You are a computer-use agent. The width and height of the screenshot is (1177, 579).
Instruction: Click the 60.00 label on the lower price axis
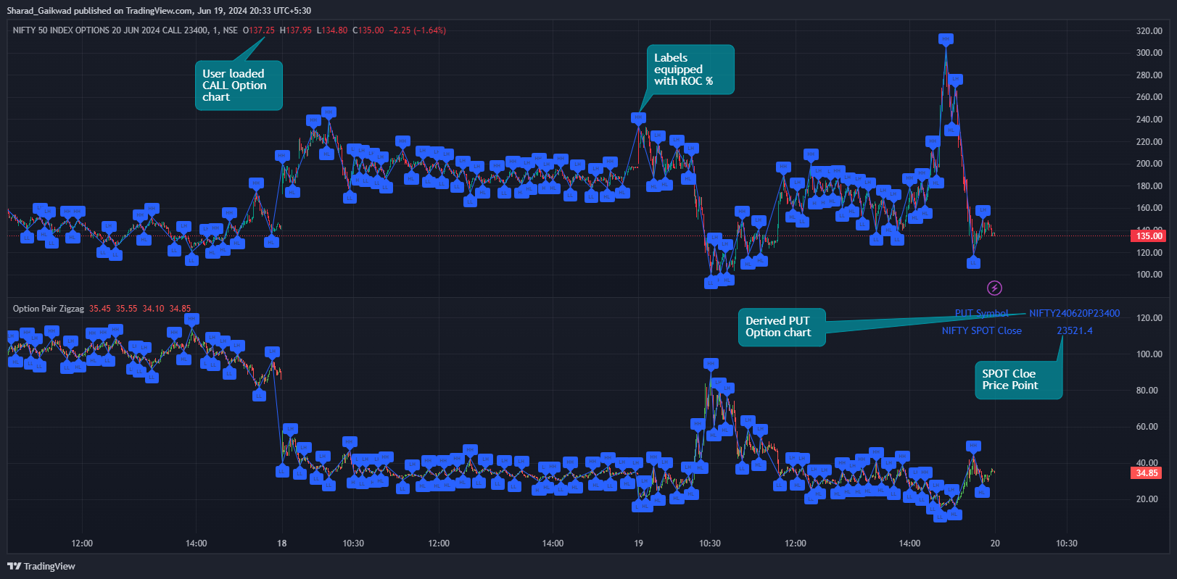(1147, 427)
